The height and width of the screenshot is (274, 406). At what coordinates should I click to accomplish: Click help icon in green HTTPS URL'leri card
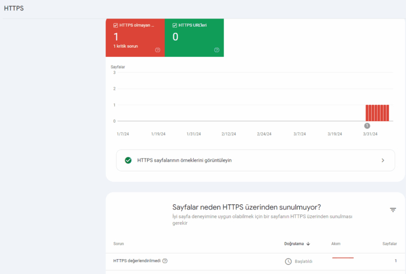[217, 50]
